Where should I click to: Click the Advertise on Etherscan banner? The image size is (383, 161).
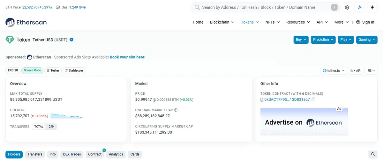coord(304,122)
